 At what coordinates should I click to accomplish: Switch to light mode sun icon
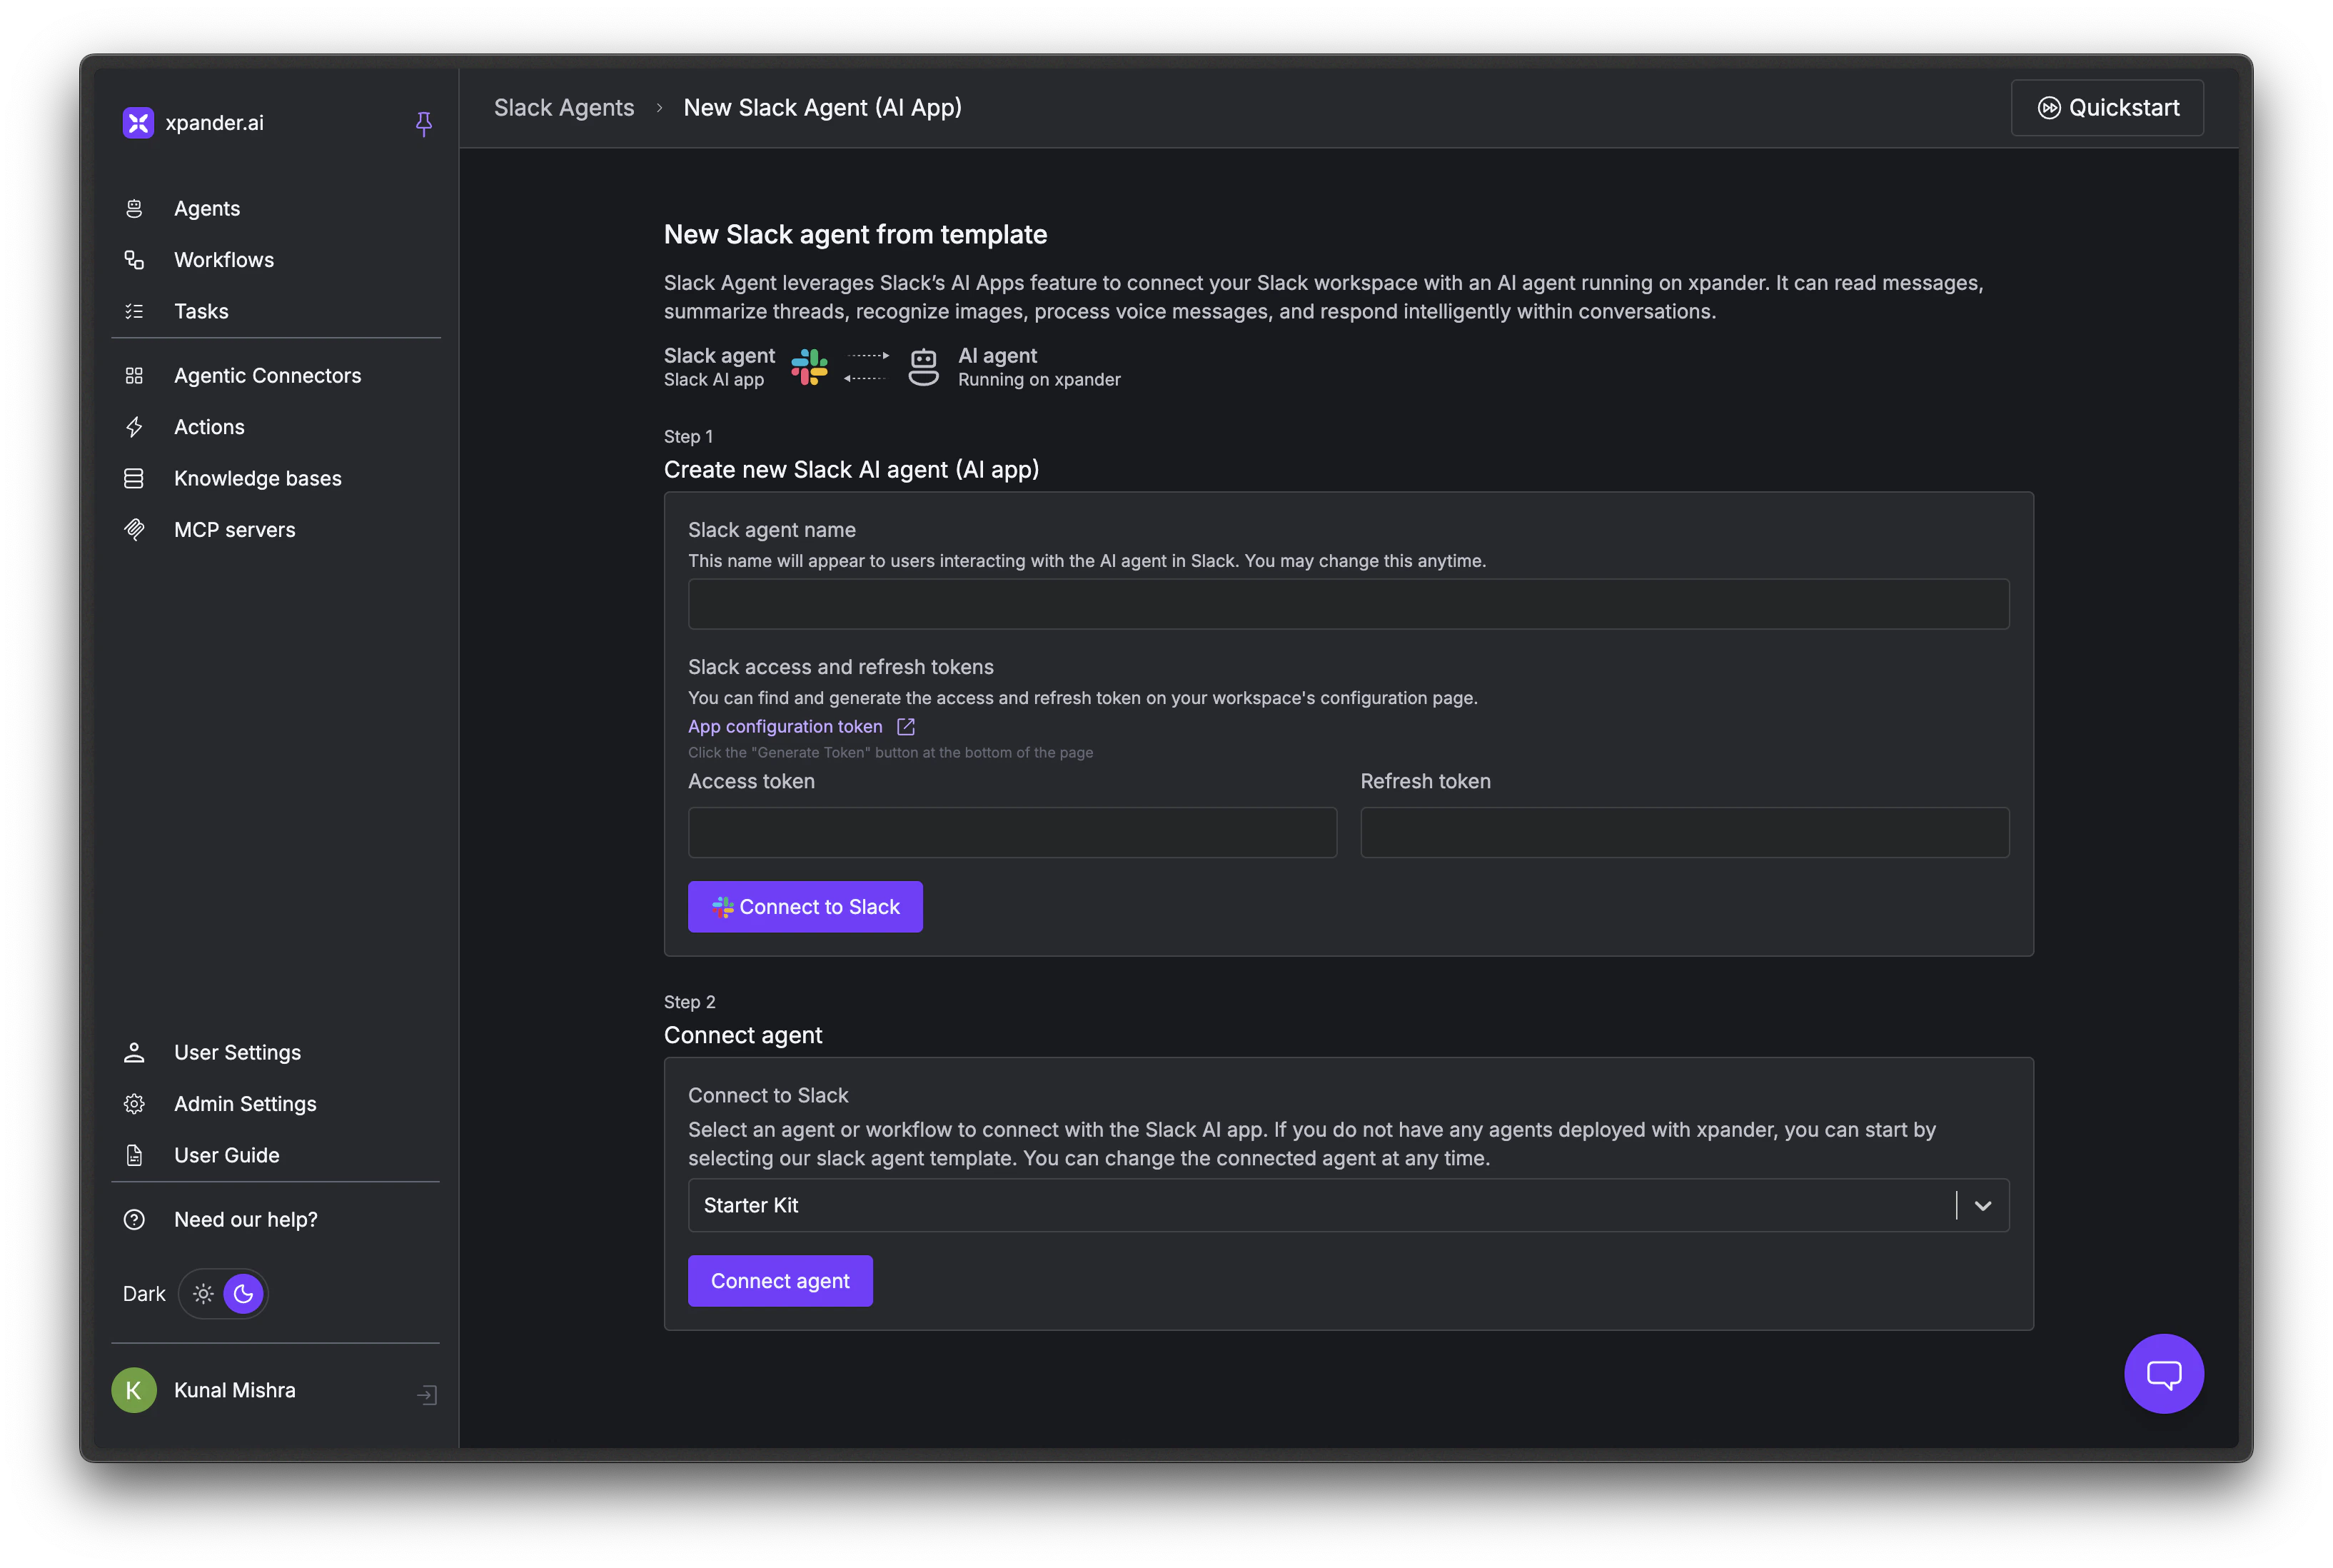tap(203, 1293)
